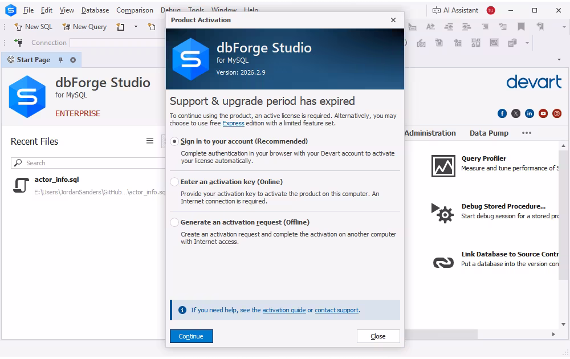Expand the second toolbar overflow arrow
Screen dimensions: 570x359
tap(527, 43)
